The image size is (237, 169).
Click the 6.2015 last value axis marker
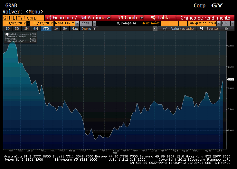231,80
